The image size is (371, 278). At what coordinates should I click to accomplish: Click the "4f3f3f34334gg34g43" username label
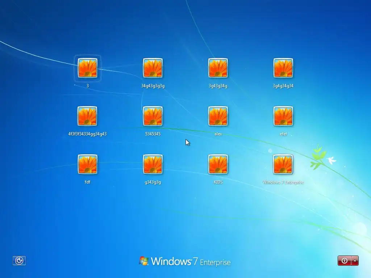pyautogui.click(x=87, y=134)
